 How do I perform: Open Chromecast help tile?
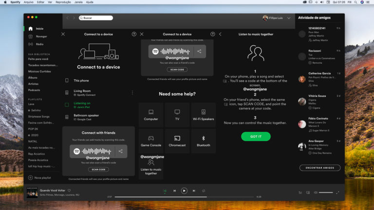177,141
